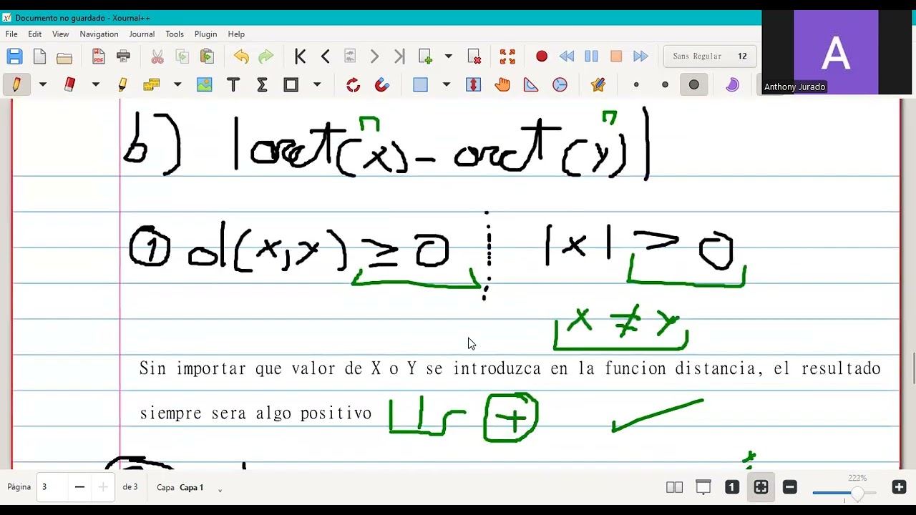Go to the last page

(x=399, y=57)
